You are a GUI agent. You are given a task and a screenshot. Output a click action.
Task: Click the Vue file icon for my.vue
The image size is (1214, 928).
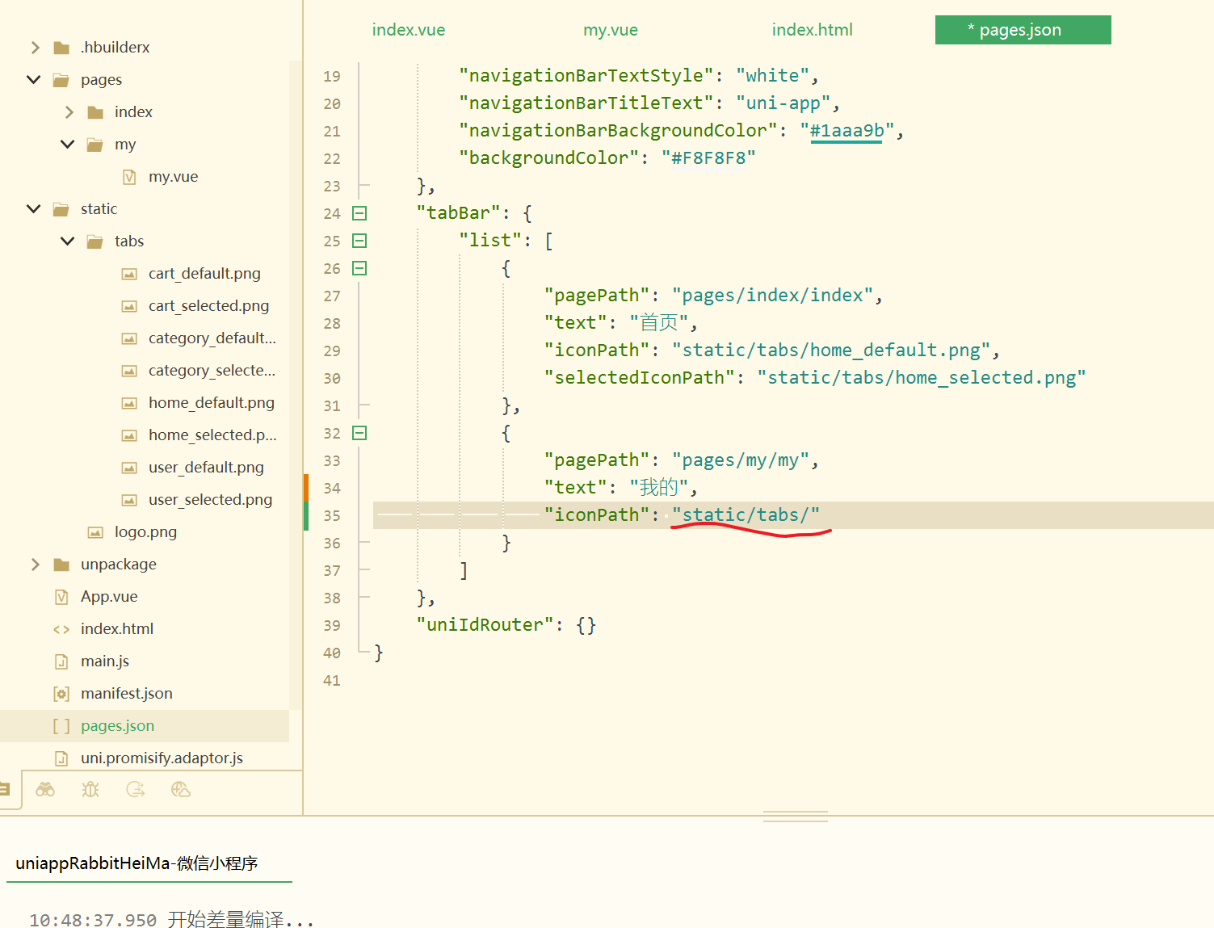coord(129,177)
